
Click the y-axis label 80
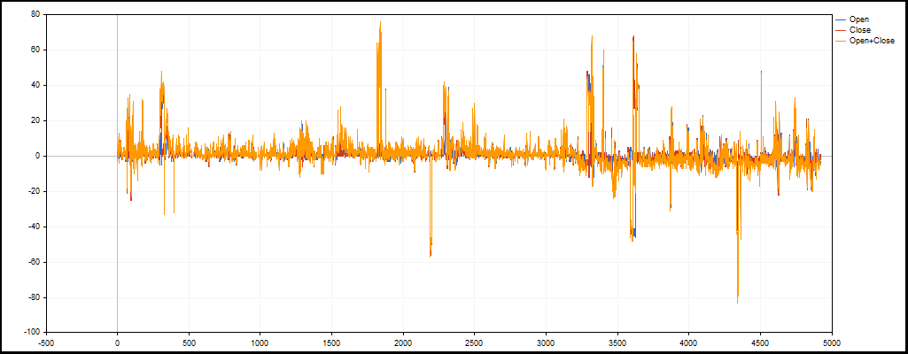tap(35, 14)
